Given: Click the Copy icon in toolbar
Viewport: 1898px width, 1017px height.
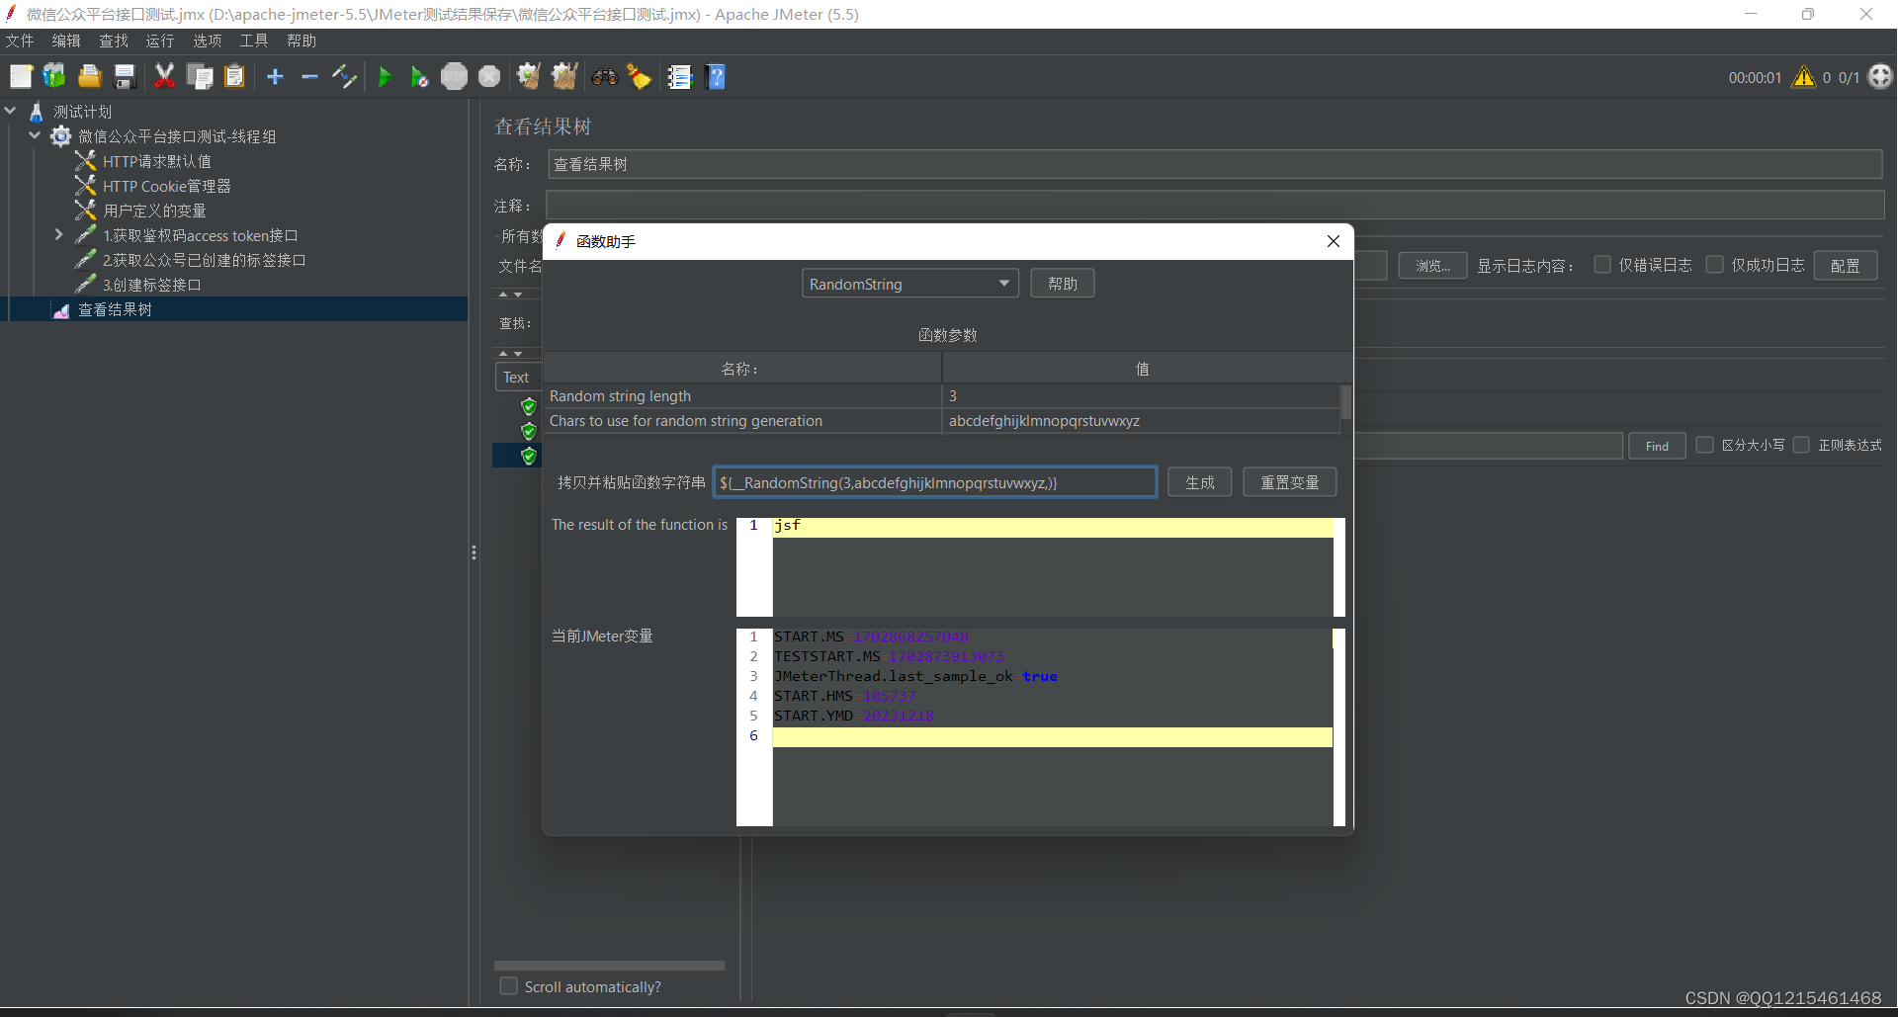Looking at the screenshot, I should (x=200, y=76).
